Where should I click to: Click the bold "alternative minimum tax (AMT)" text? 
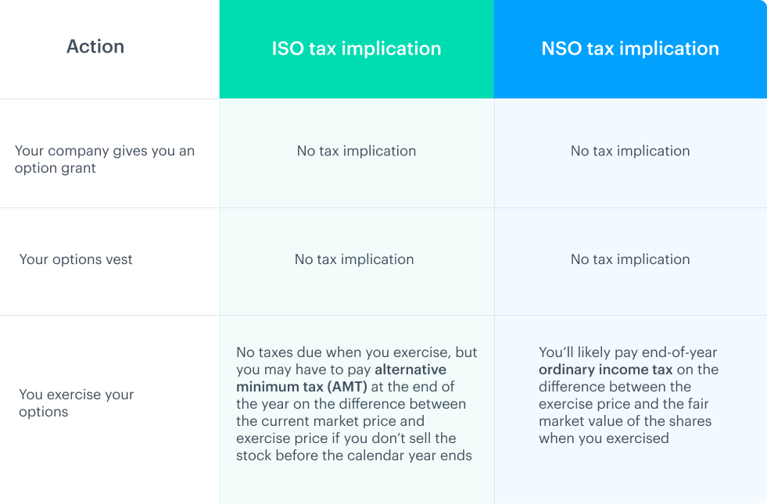341,378
